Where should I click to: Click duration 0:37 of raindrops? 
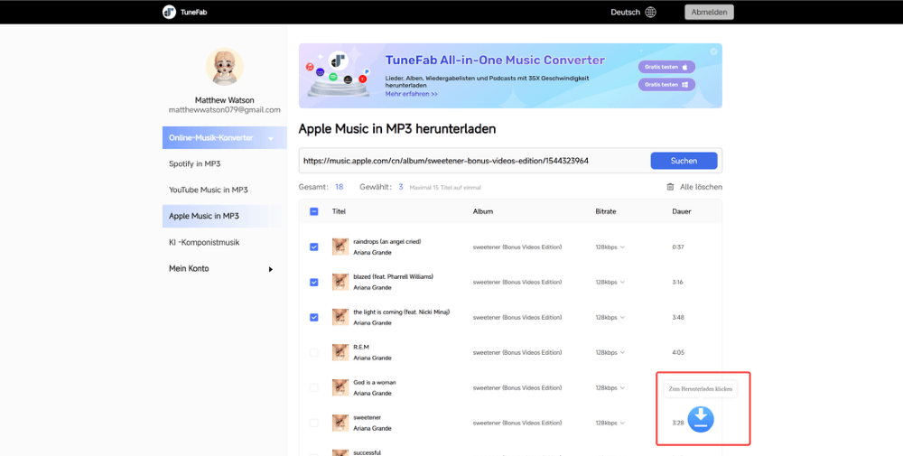(678, 247)
